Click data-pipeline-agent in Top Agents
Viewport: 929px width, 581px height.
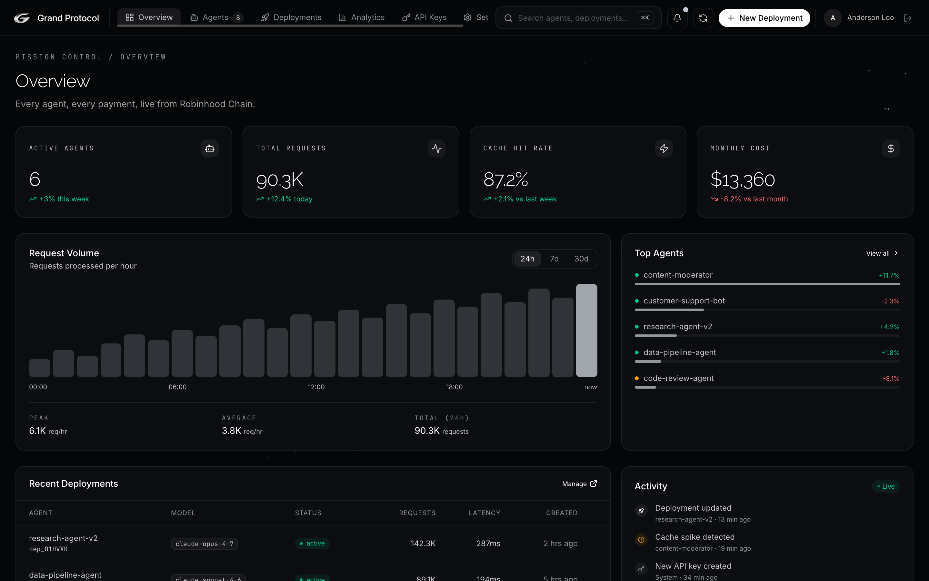tap(679, 352)
